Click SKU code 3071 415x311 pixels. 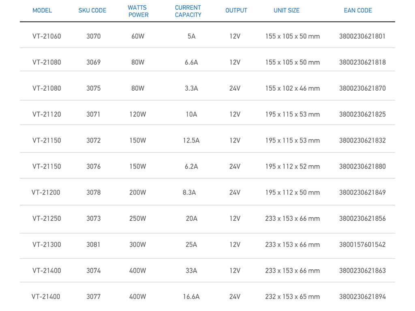click(x=94, y=114)
